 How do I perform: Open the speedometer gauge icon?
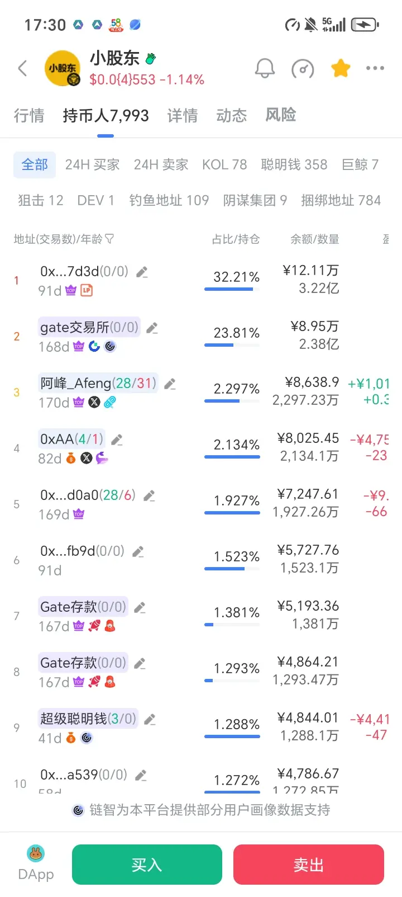(303, 69)
